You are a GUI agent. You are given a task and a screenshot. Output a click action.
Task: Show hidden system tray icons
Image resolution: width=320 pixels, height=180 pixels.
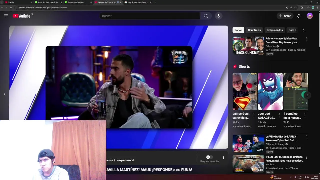[291, 177]
